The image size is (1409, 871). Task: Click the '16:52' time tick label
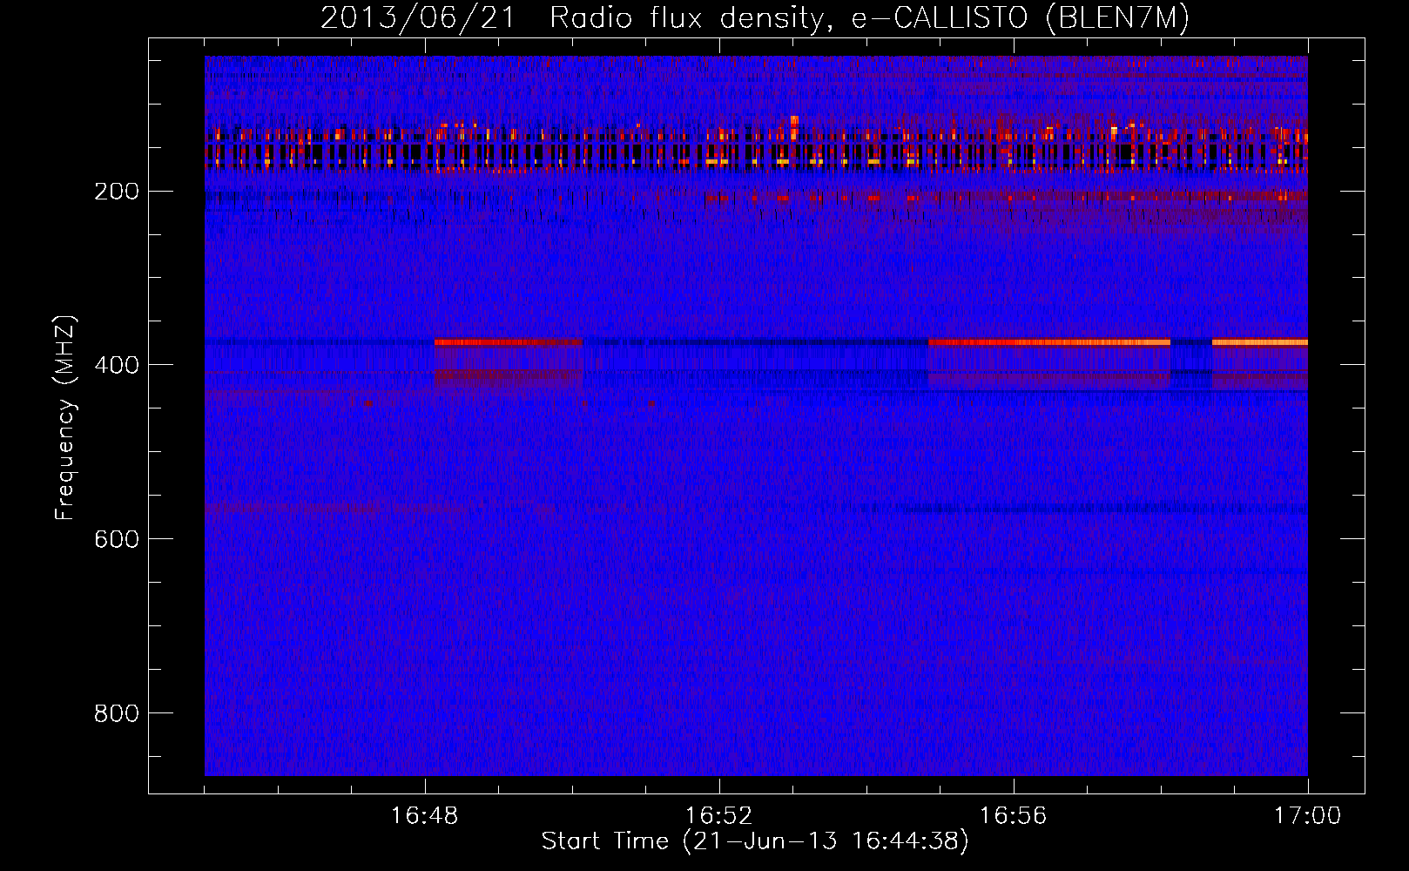(x=718, y=816)
